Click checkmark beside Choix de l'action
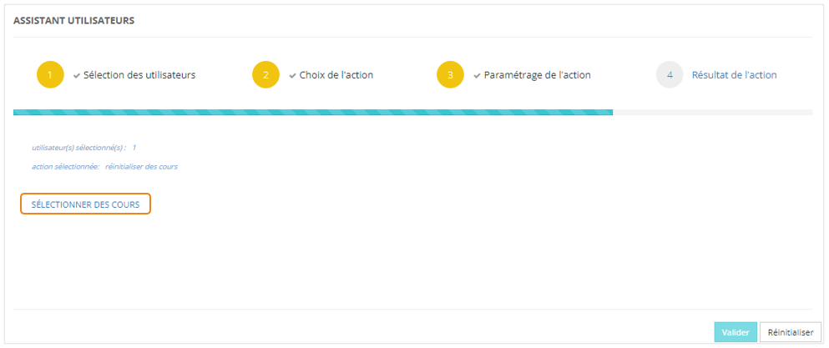 [x=292, y=75]
